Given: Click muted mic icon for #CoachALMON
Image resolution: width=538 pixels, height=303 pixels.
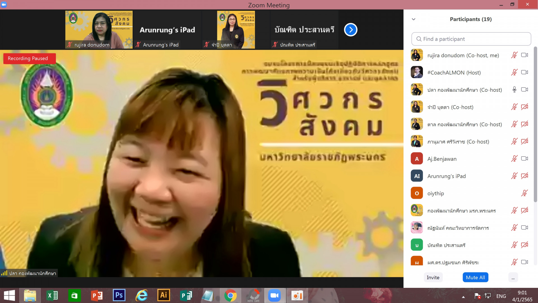Looking at the screenshot, I should click(x=514, y=72).
